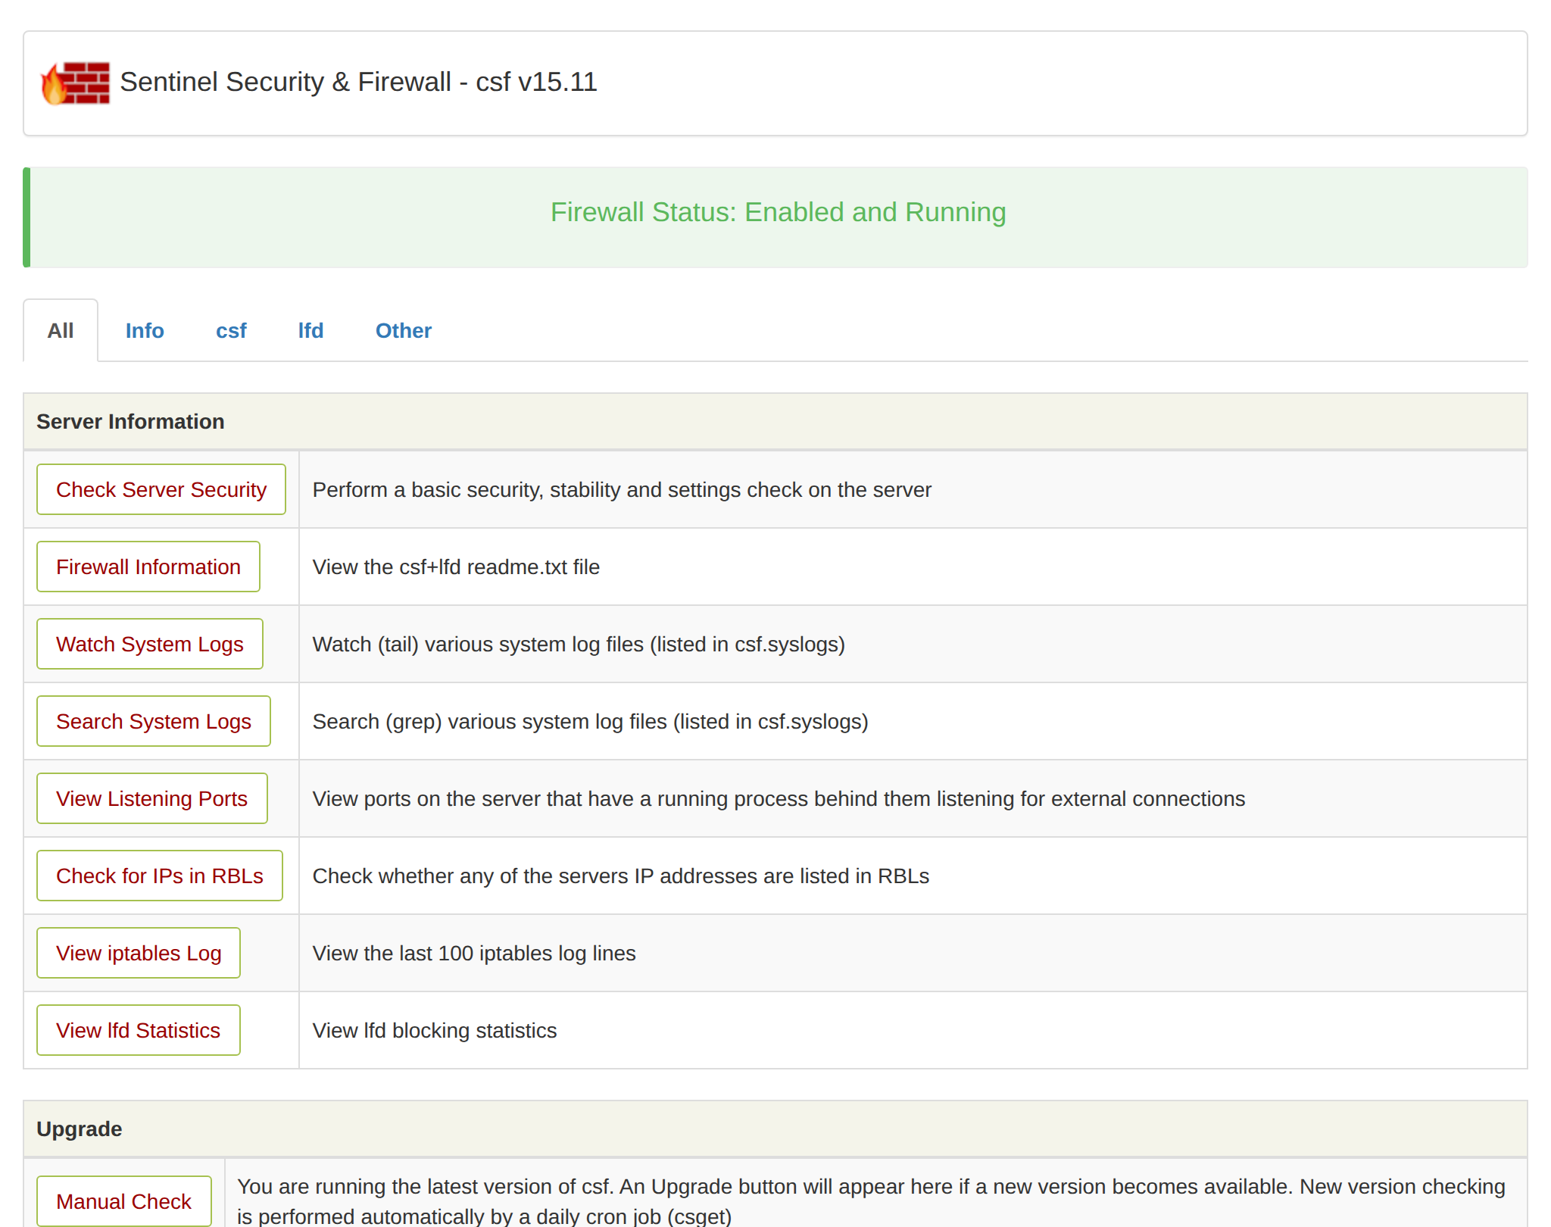Click Check Server Security button
This screenshot has height=1227, width=1551.
(161, 489)
